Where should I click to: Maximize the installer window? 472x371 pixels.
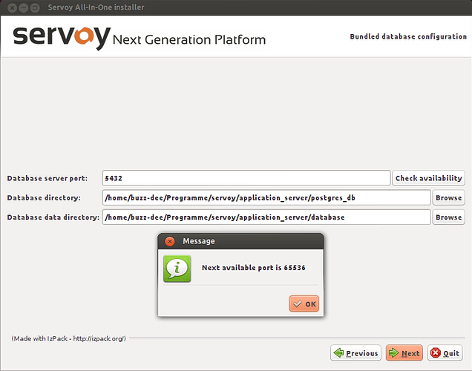coord(35,7)
